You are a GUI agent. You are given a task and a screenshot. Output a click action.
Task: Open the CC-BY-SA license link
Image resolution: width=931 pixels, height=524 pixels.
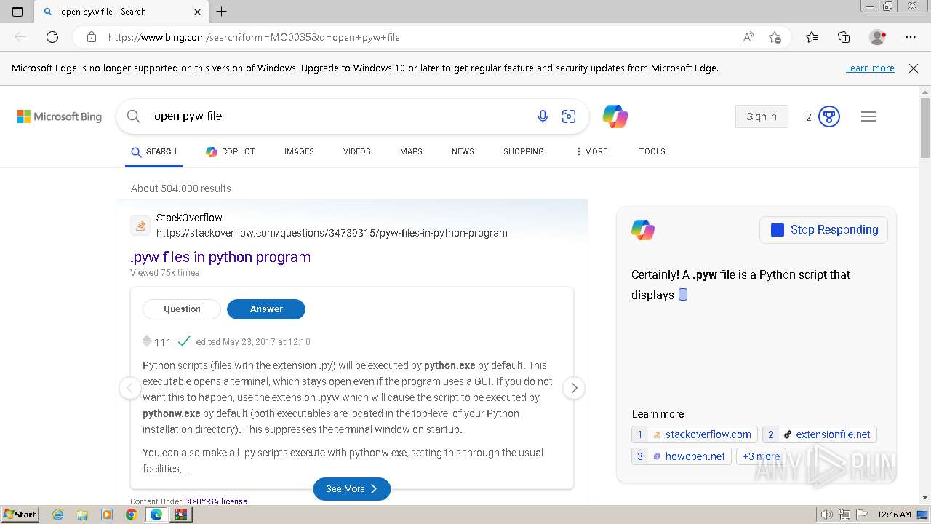[x=215, y=501]
